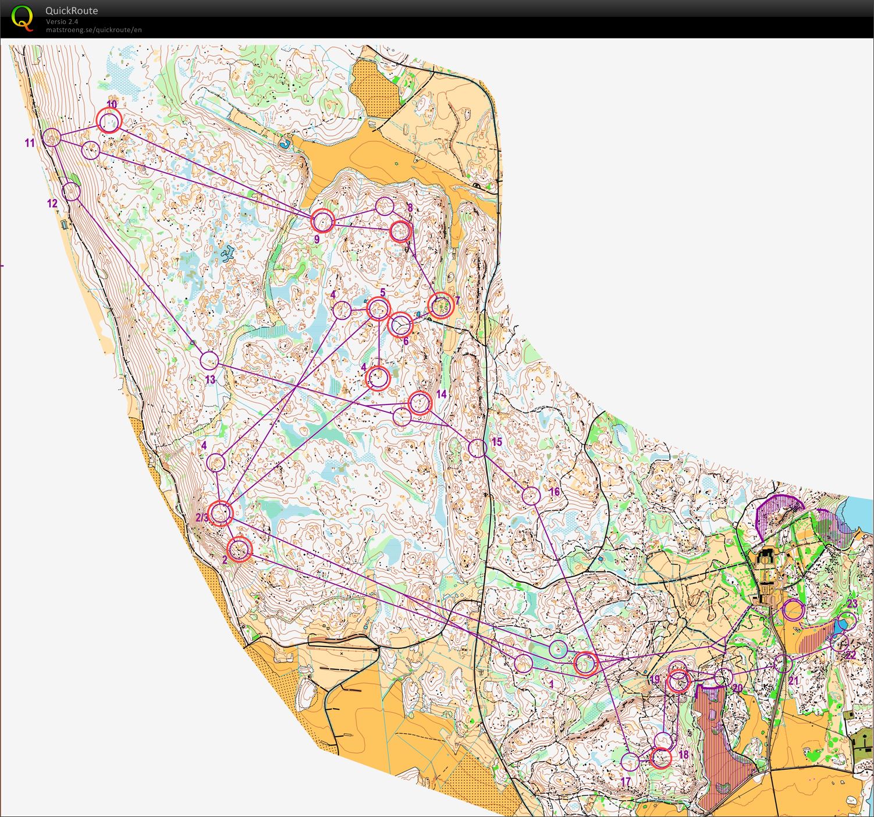The width and height of the screenshot is (874, 817).
Task: Click control circle 5 near the top
Action: tap(378, 309)
